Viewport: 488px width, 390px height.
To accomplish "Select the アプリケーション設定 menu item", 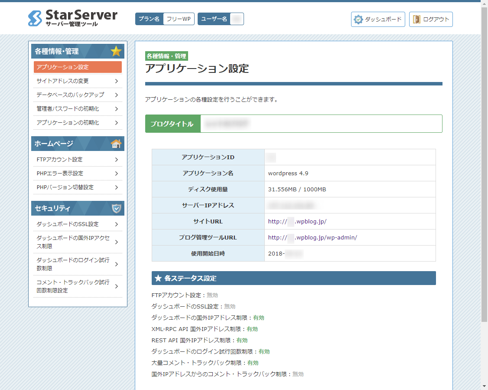I will pos(78,67).
